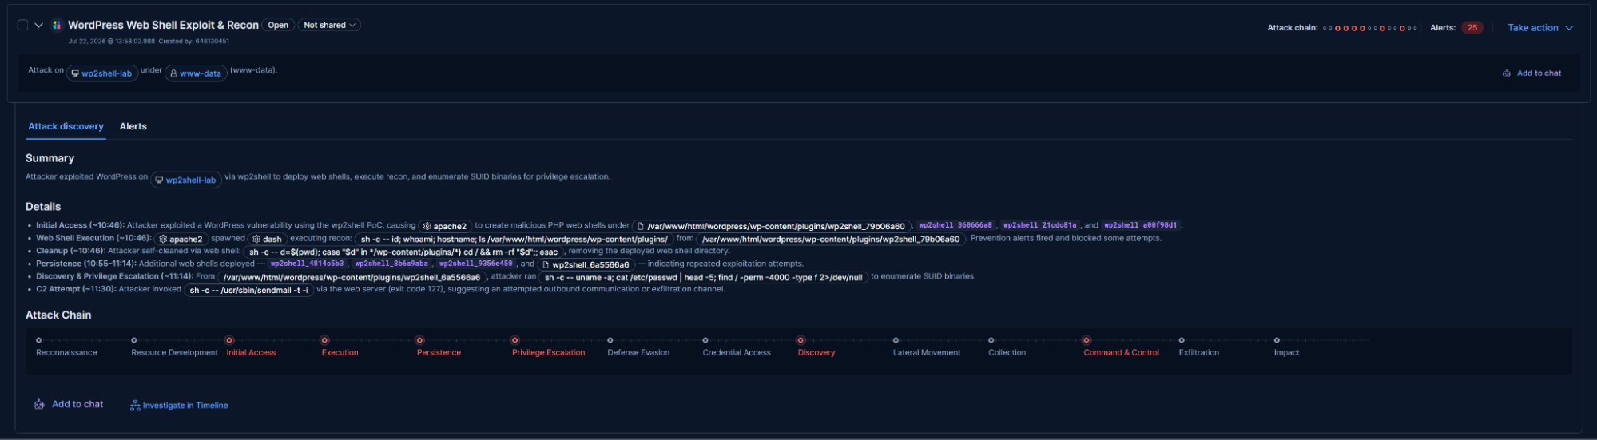Click the wp2shell_360666a8 code tag
1597x440 pixels.
pyautogui.click(x=955, y=225)
